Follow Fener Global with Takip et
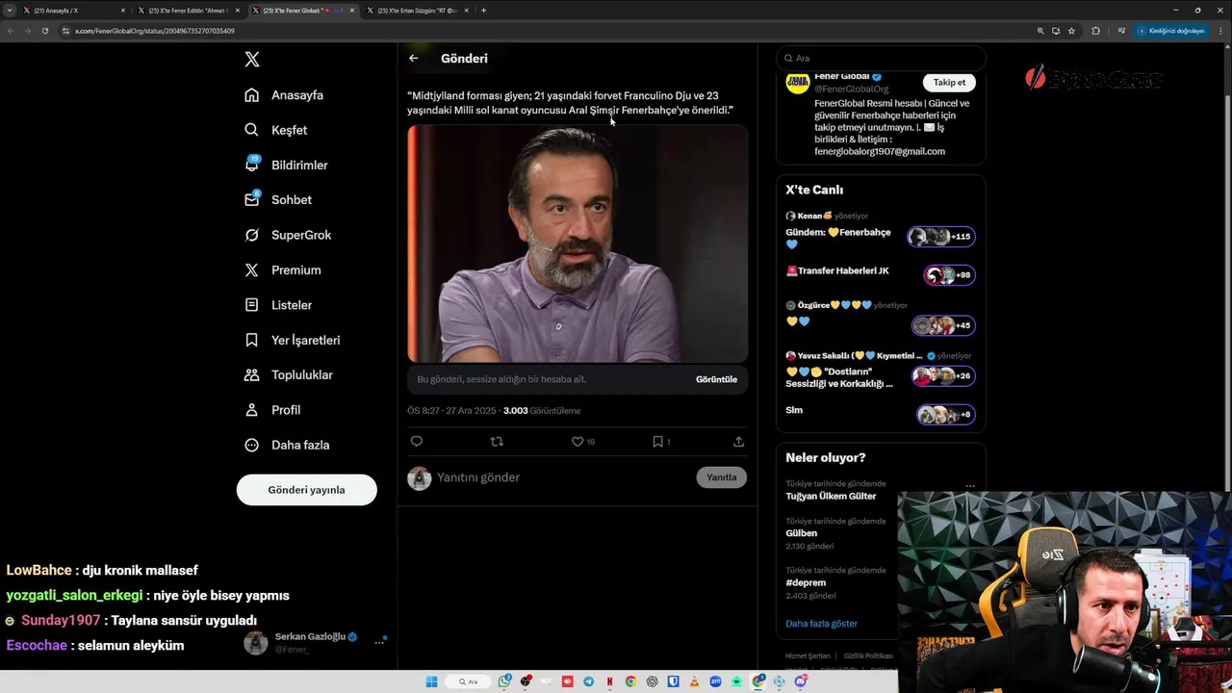Viewport: 1232px width, 693px height. (949, 83)
